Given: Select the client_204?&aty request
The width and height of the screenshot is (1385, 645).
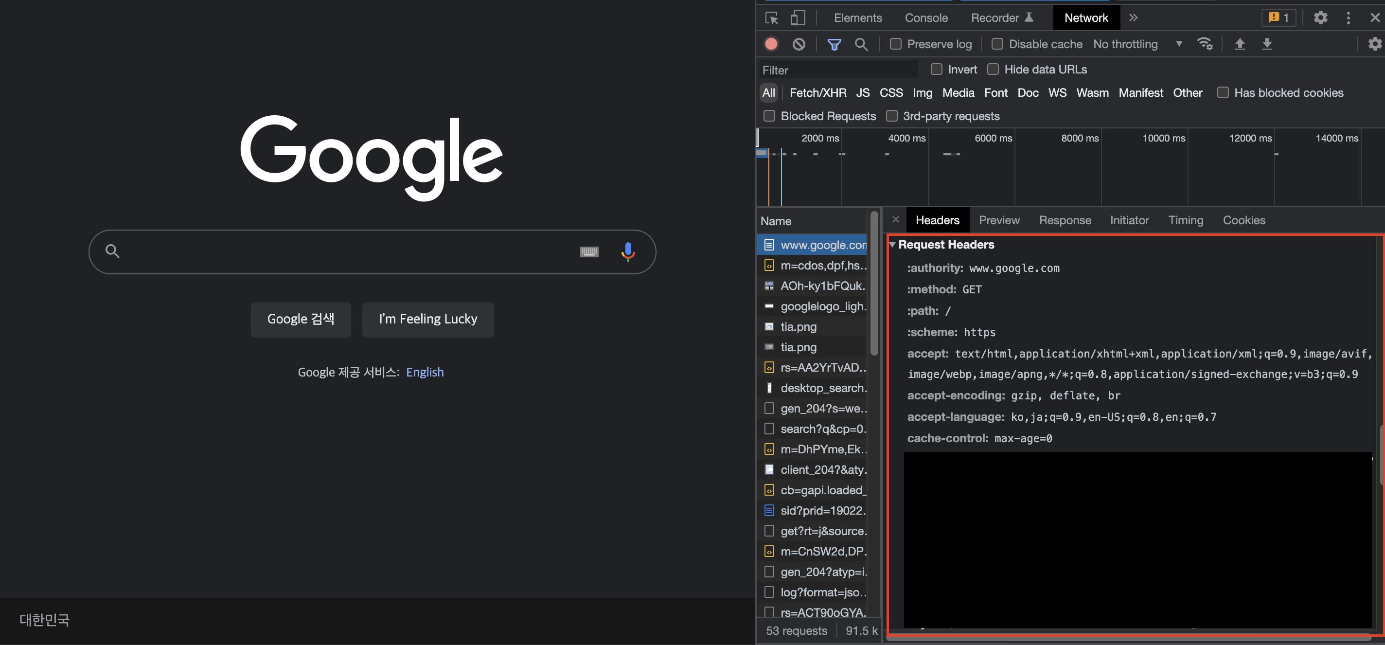Looking at the screenshot, I should [812, 469].
